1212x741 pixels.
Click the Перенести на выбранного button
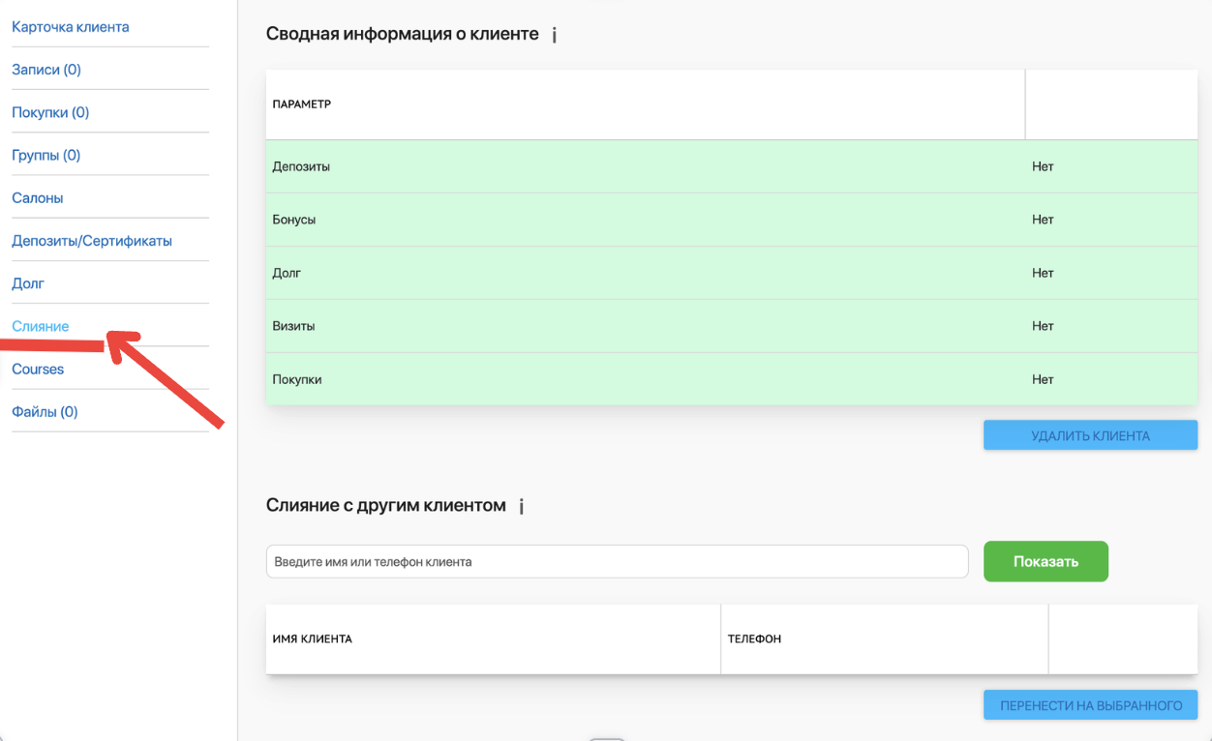point(1090,705)
